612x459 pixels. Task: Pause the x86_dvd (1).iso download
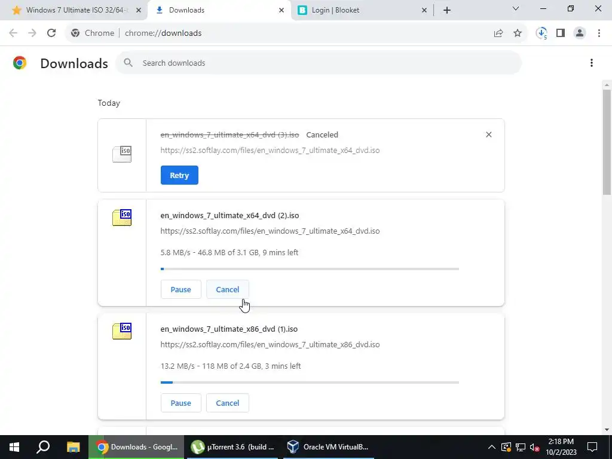coord(180,403)
